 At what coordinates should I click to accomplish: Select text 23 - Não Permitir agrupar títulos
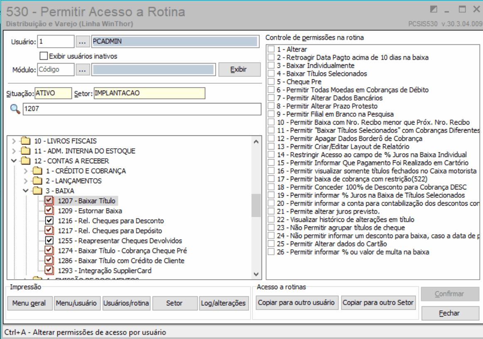click(341, 228)
